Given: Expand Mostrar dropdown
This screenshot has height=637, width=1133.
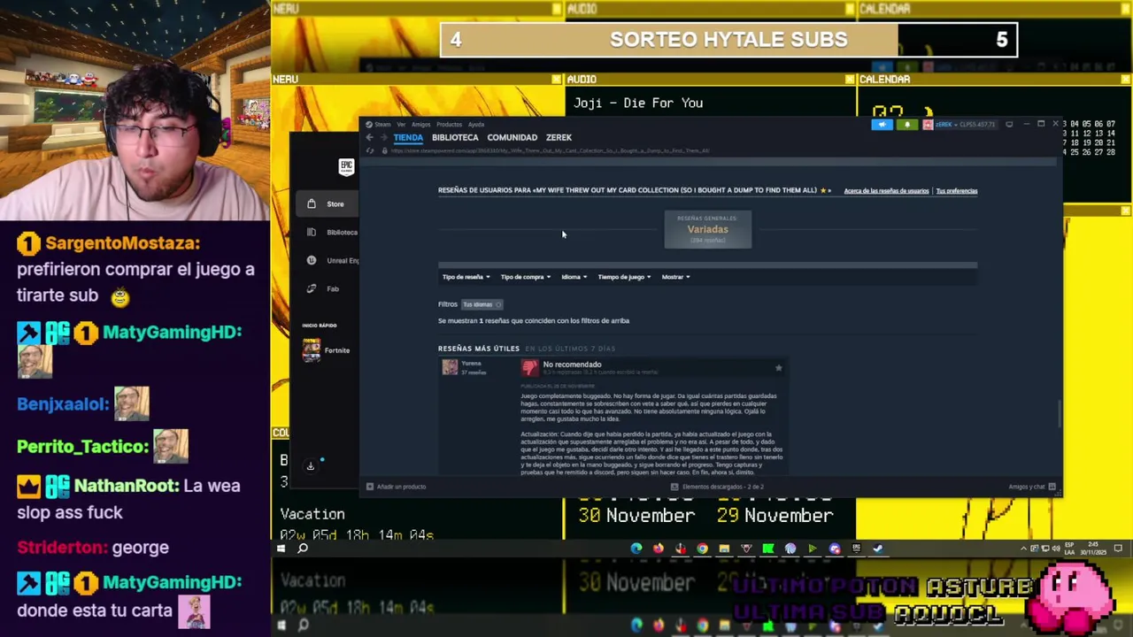Looking at the screenshot, I should [x=675, y=277].
